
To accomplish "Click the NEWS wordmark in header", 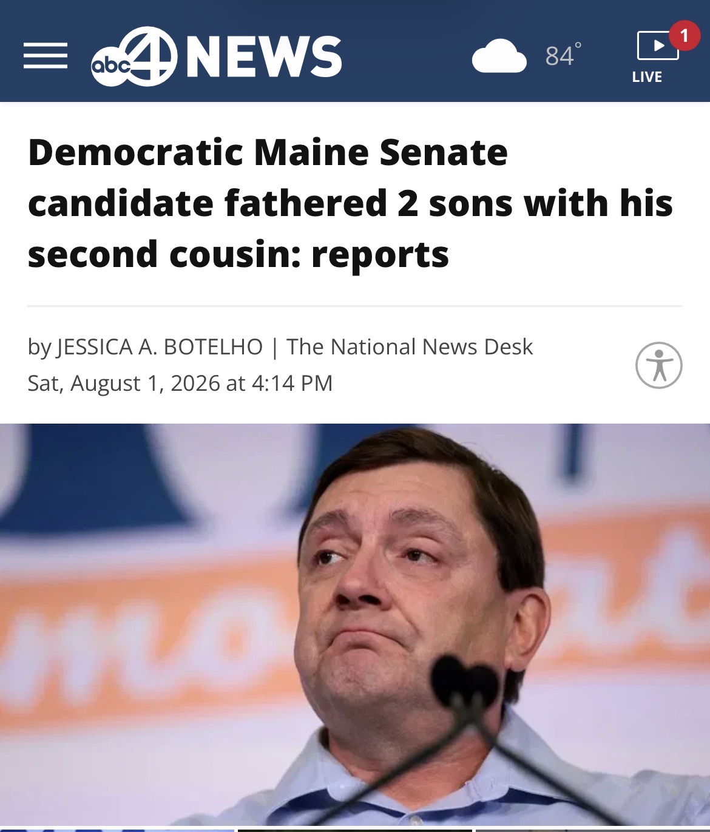I will pos(264,56).
